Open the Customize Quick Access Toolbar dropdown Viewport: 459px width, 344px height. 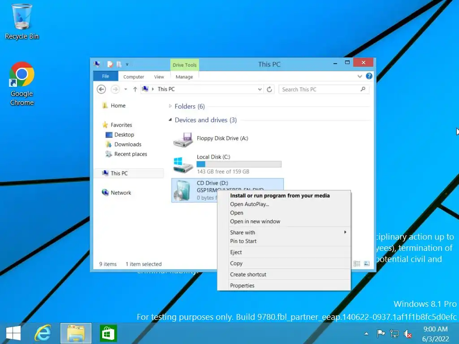click(127, 64)
